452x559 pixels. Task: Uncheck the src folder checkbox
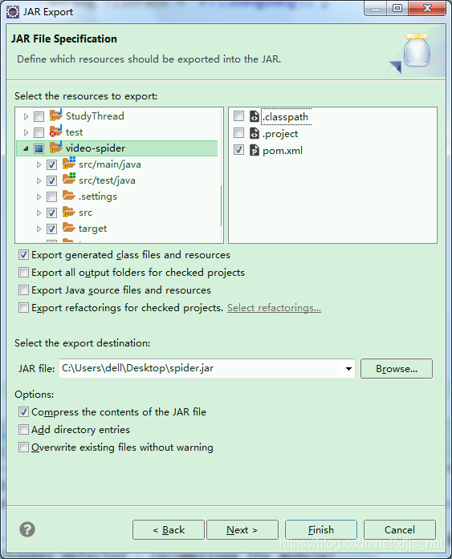point(51,213)
